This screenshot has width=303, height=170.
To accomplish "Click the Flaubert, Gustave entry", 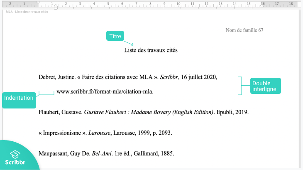I will tap(144, 112).
